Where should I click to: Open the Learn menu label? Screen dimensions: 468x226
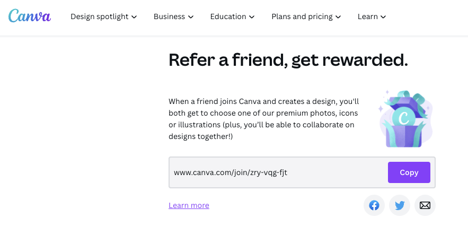368,16
